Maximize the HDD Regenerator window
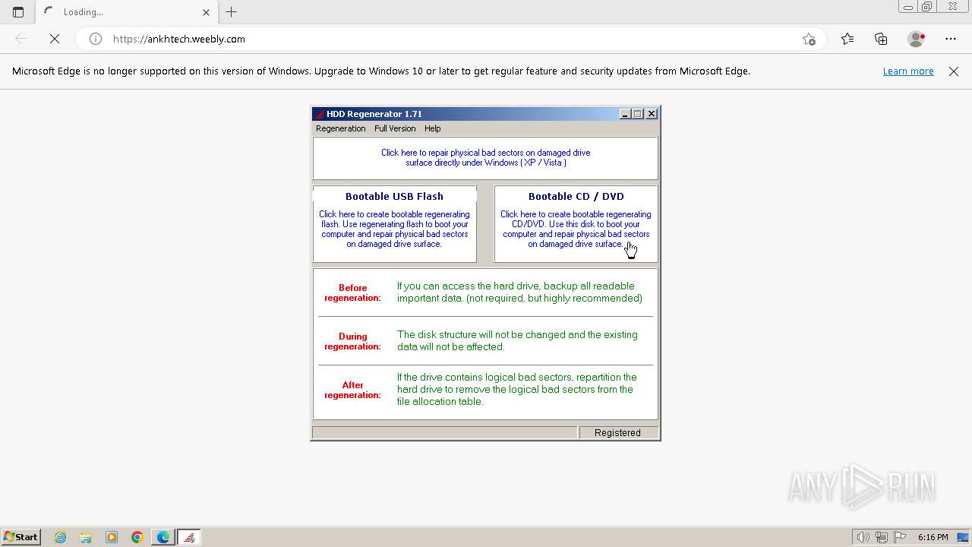Screen dimensions: 972x547 click(x=638, y=114)
